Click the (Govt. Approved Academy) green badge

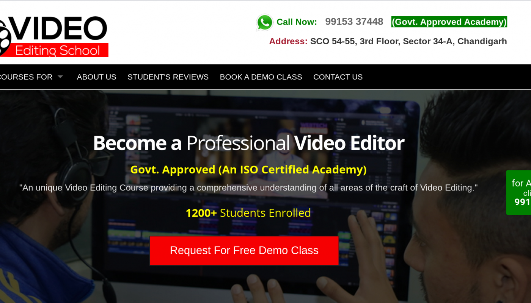click(x=449, y=22)
